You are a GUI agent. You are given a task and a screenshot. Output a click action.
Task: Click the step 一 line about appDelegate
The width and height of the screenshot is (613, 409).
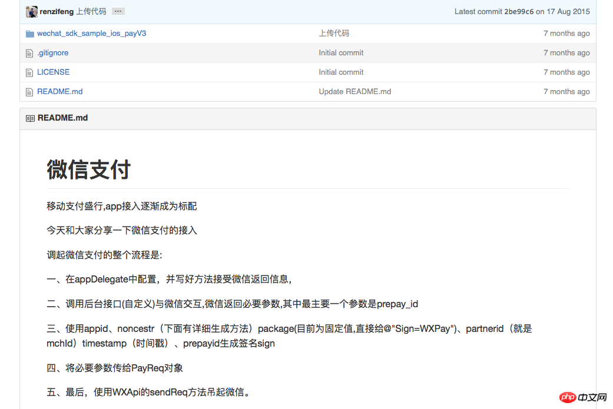click(x=169, y=280)
